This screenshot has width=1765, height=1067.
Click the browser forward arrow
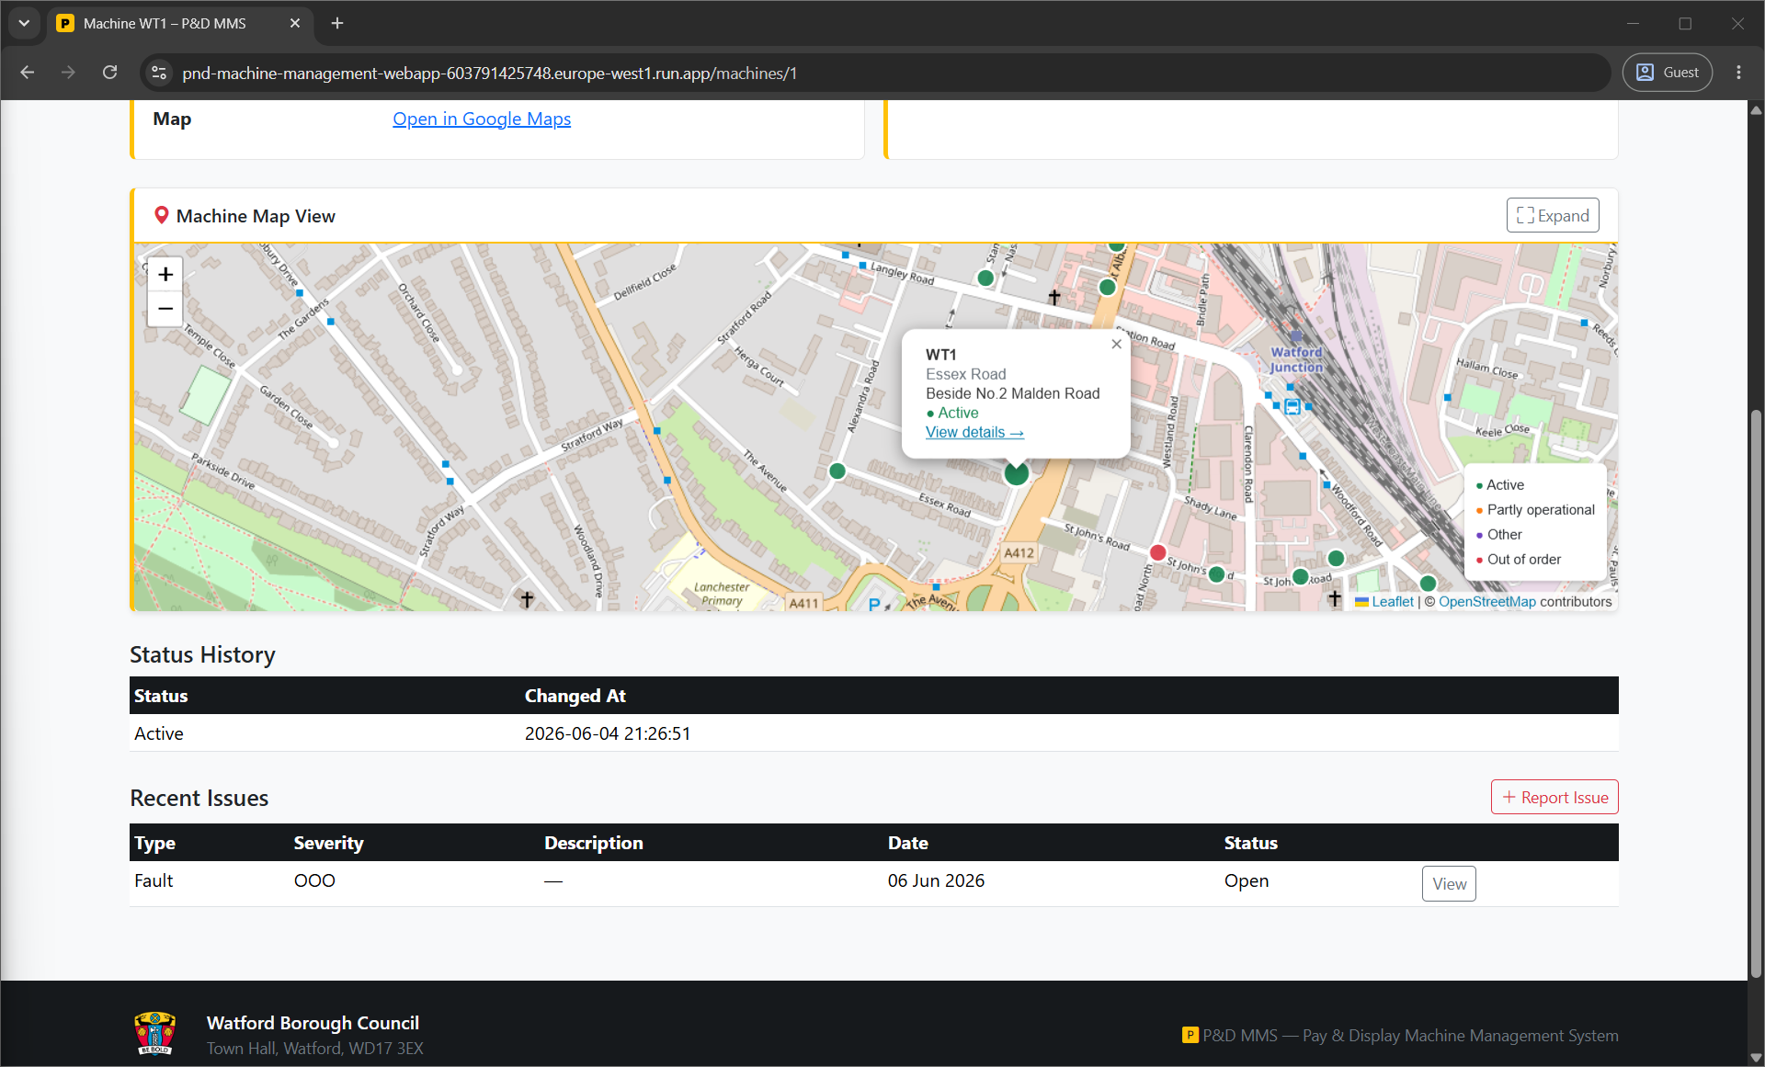tap(68, 73)
